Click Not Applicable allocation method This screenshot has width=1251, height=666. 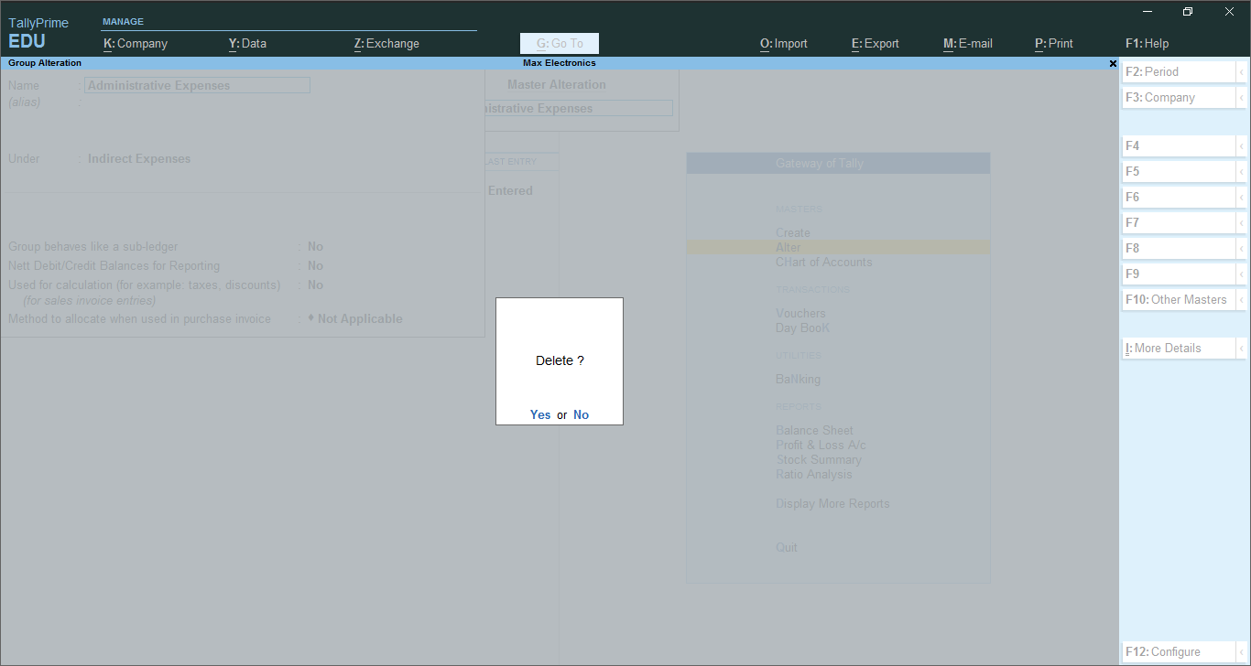[x=355, y=318]
